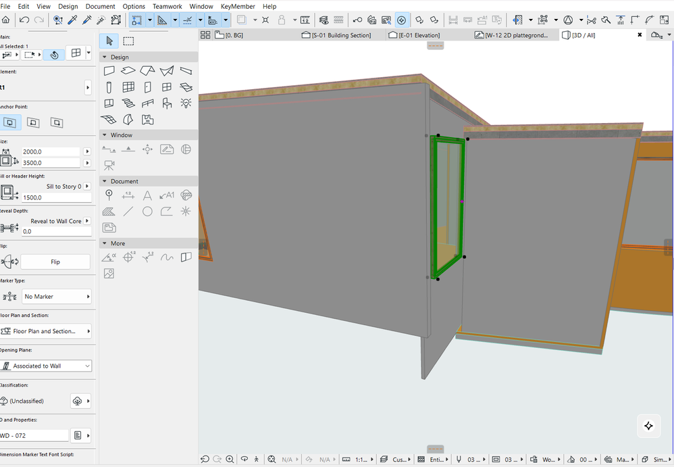Open the No Marker type dropdown
Viewport: 674px width, 467px height.
tap(57, 296)
